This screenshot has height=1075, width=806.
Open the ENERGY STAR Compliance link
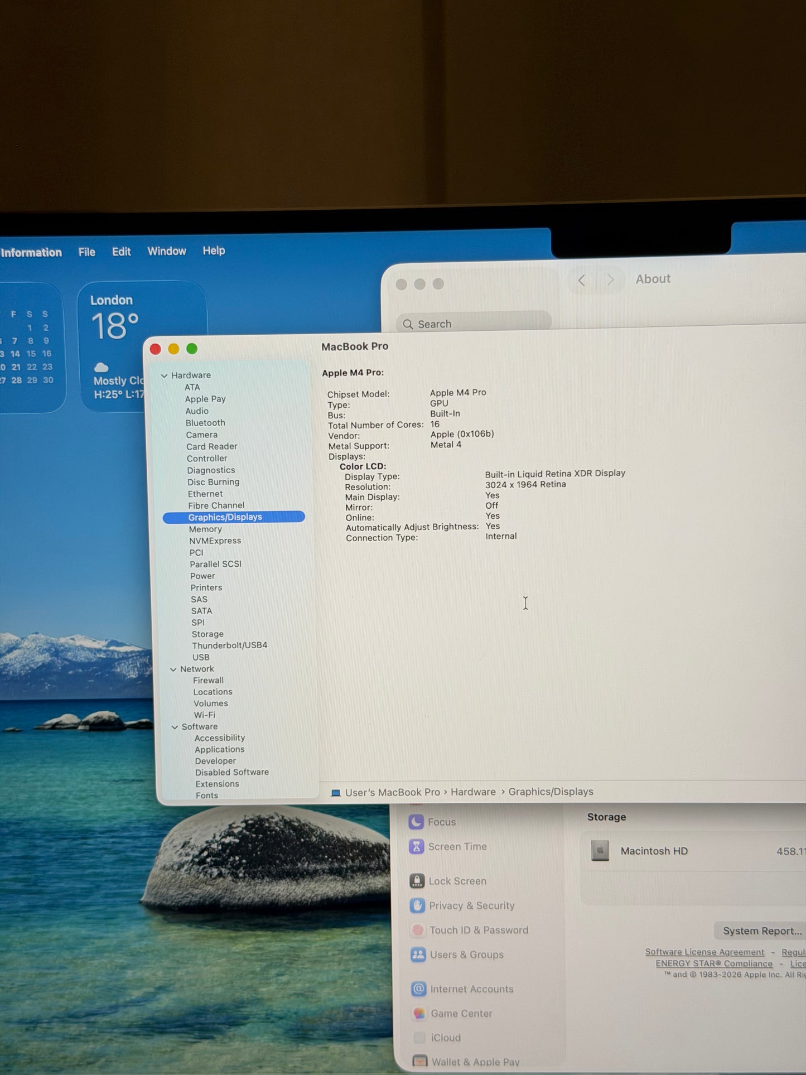[x=714, y=964]
